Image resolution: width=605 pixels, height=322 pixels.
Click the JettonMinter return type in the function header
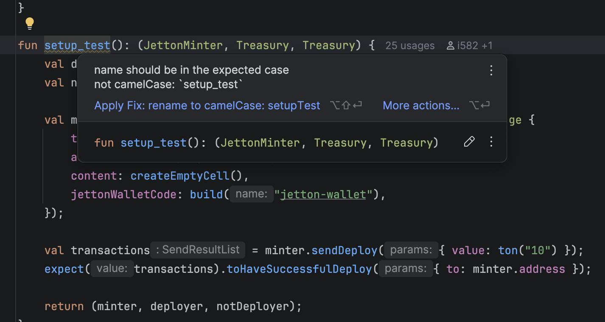(183, 45)
